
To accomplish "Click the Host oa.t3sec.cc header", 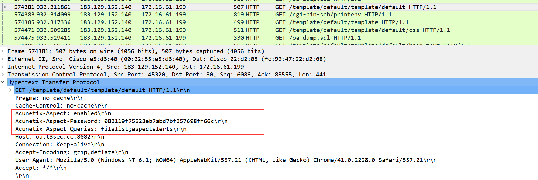I will click(x=60, y=137).
